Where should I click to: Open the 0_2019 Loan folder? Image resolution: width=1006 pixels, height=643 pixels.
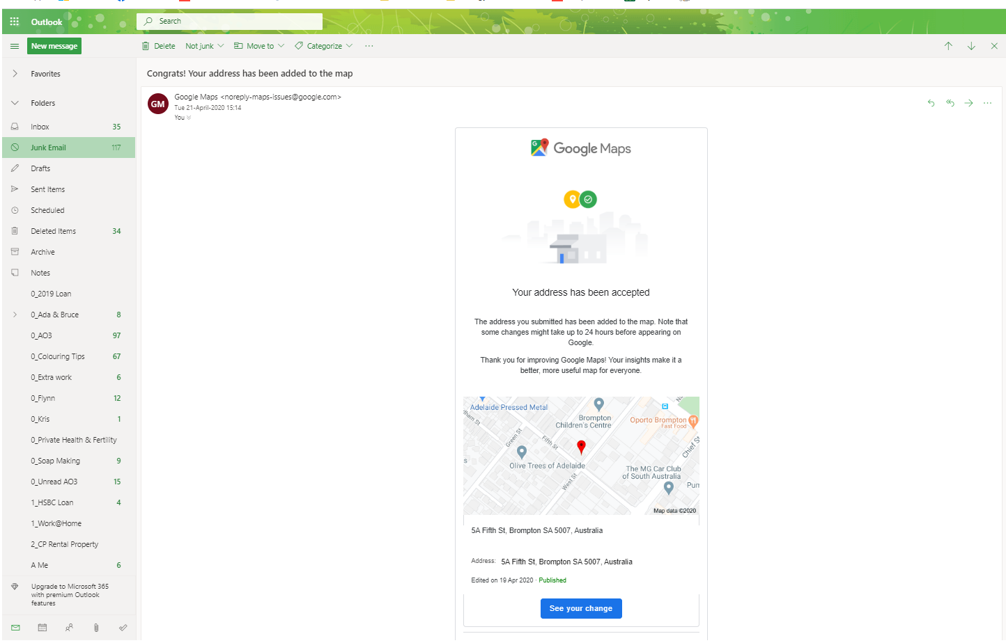point(69,294)
